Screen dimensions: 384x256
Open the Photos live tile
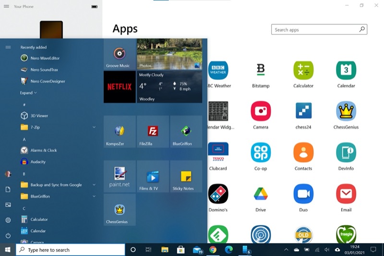(169, 54)
